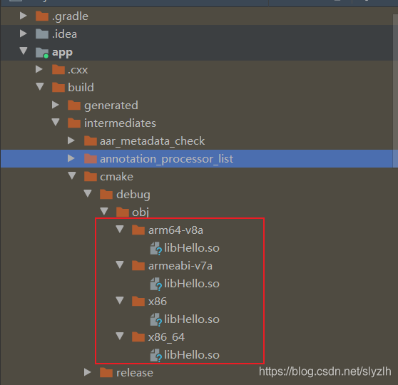Image resolution: width=398 pixels, height=385 pixels.
Task: Click the .idea folder icon
Action: coord(42,34)
